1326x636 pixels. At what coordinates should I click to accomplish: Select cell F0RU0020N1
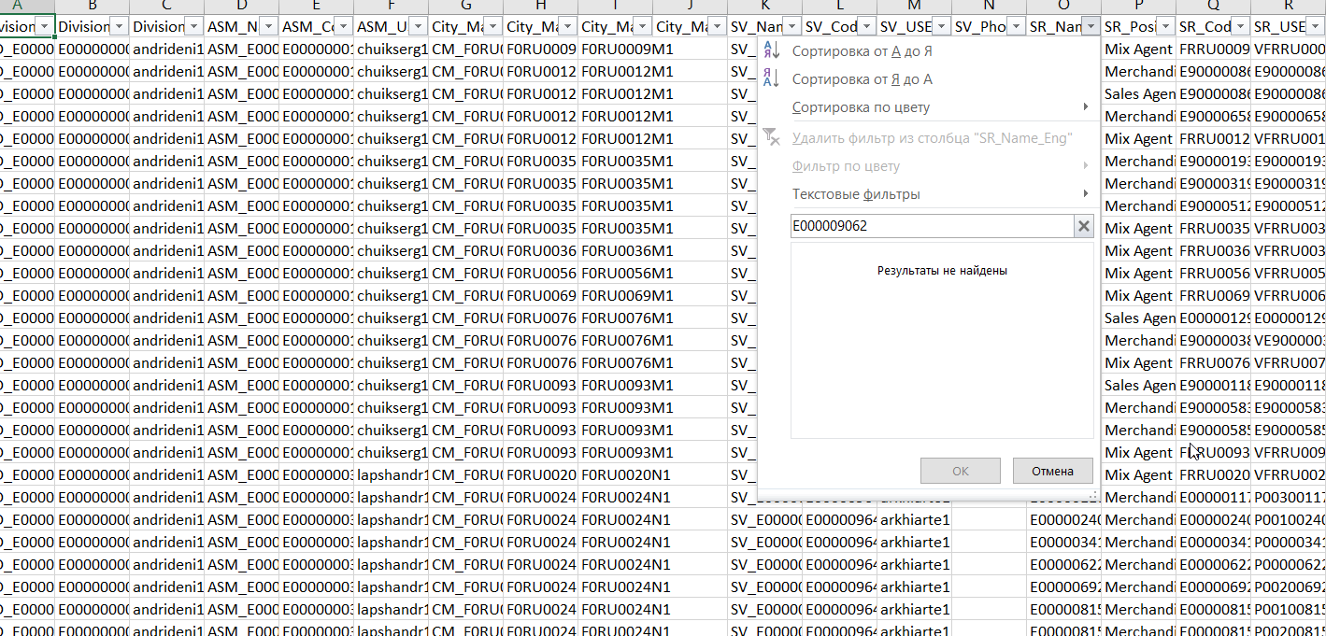[x=616, y=474]
